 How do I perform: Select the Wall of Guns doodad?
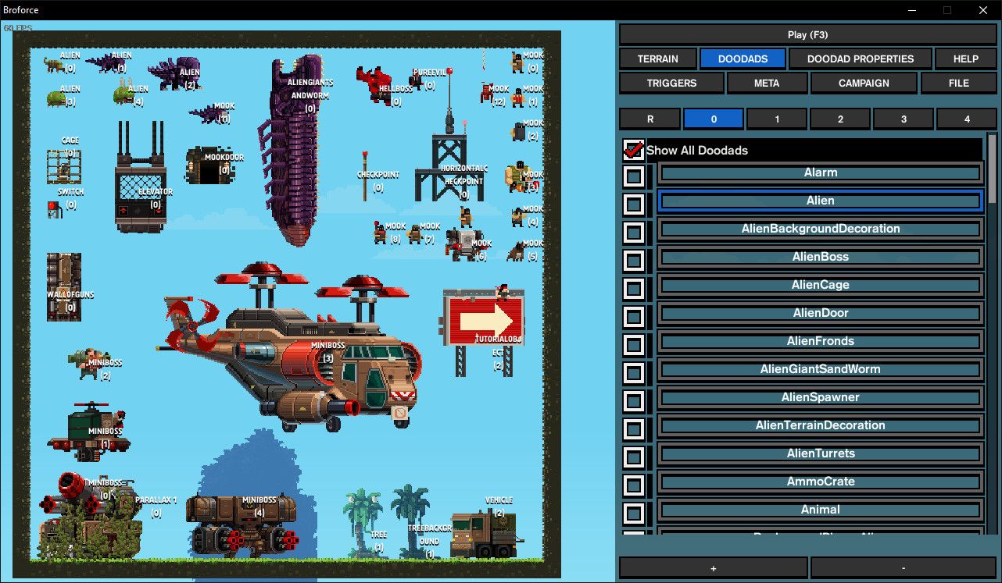[x=63, y=286]
